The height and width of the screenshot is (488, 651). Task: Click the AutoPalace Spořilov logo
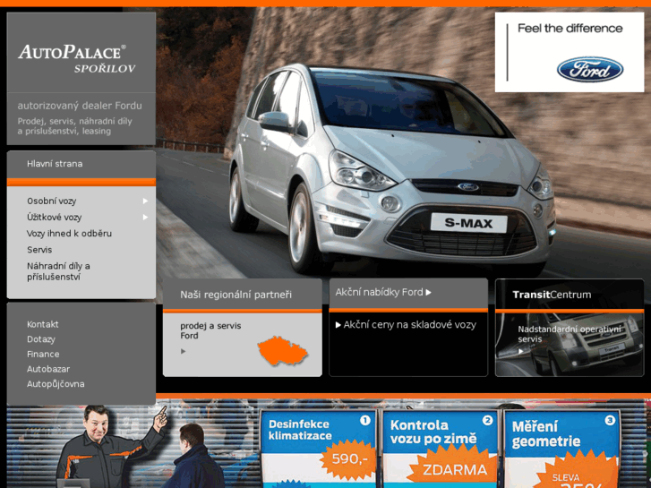click(x=77, y=58)
